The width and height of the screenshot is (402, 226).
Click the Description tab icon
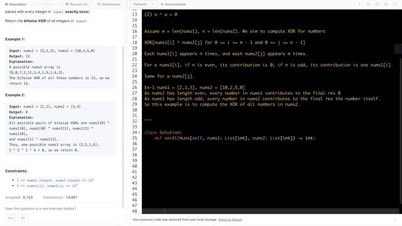click(6, 4)
